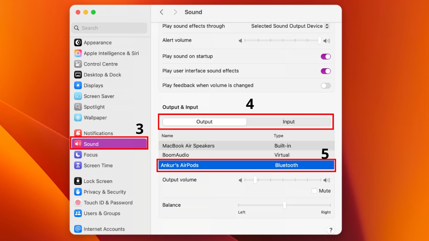Select Users & Groups icon
This screenshot has width=429, height=241.
click(x=78, y=213)
